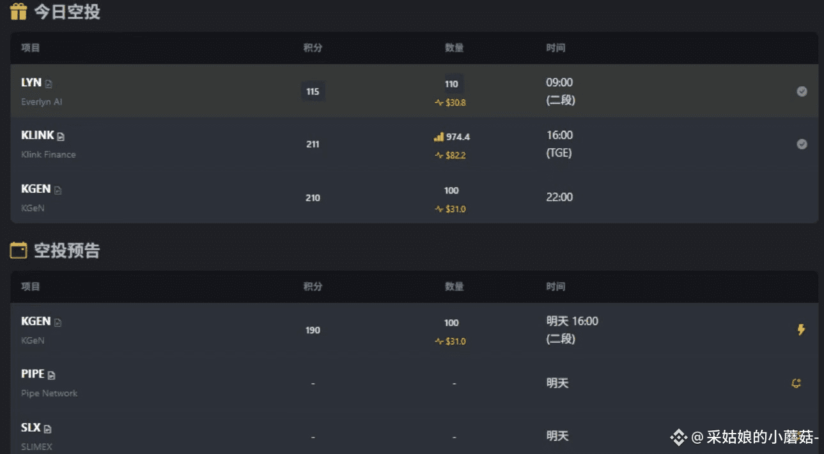This screenshot has height=454, width=824.
Task: Toggle the completed checkmark on the LYN row
Action: pyautogui.click(x=802, y=91)
